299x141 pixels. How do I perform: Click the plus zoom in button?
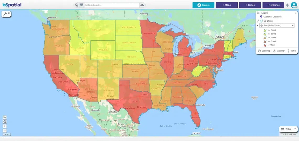[5, 126]
